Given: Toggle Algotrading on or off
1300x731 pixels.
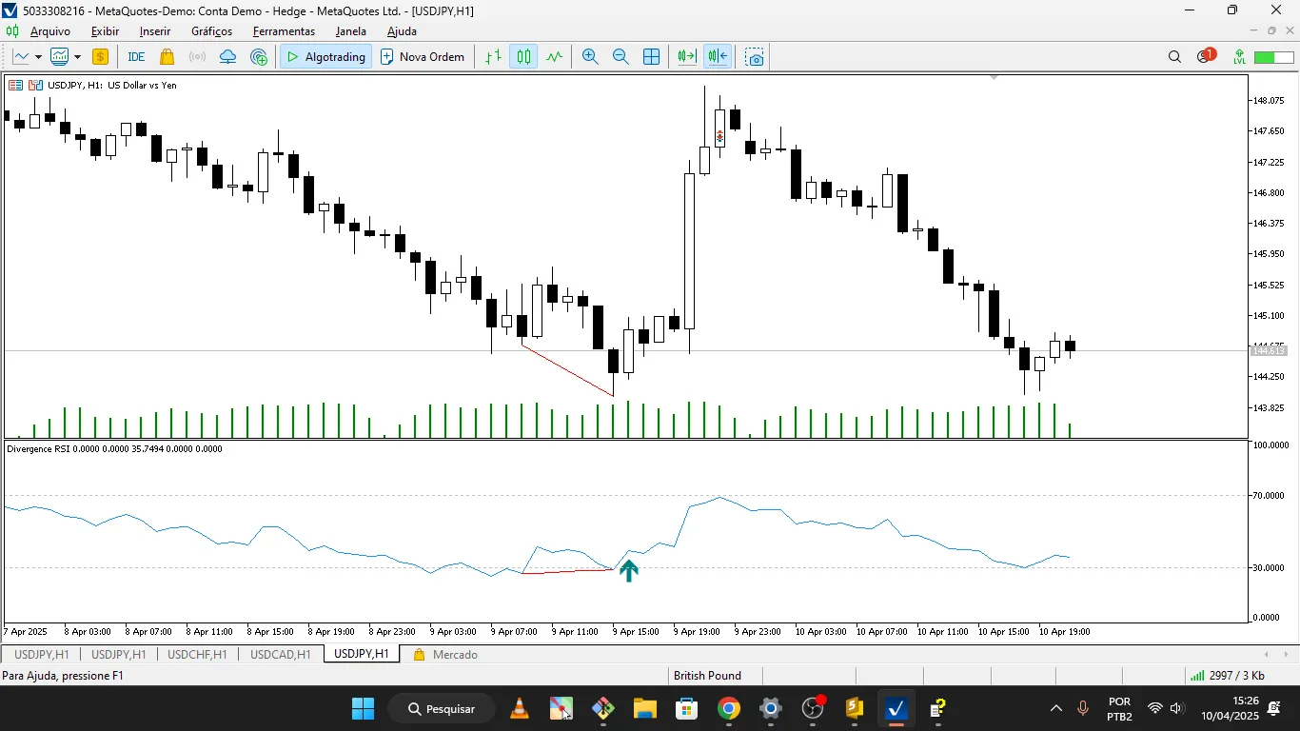Looking at the screenshot, I should 325,57.
